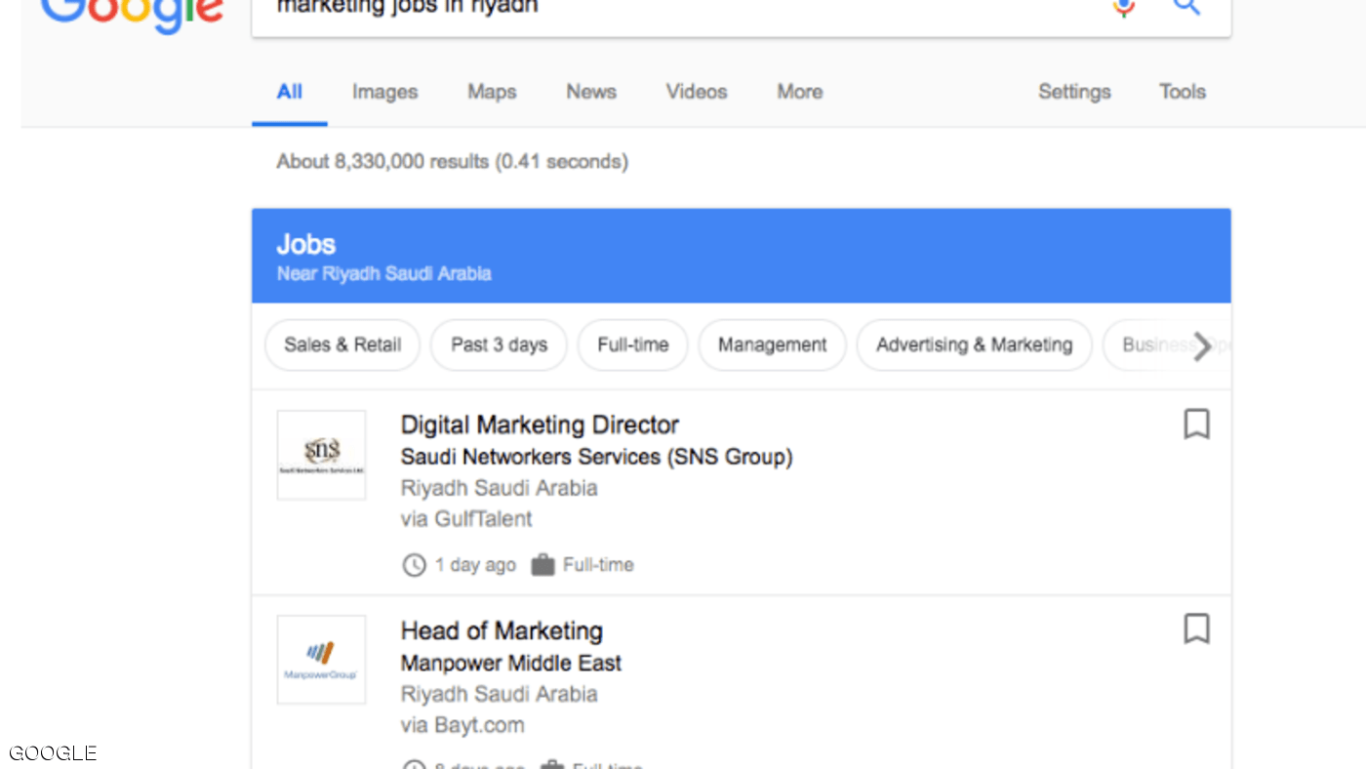
Task: Apply the Advertising & Marketing filter chip
Action: (x=974, y=344)
